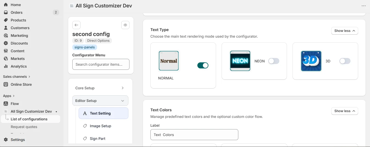Click the Text Colors Label input field

coord(194,135)
